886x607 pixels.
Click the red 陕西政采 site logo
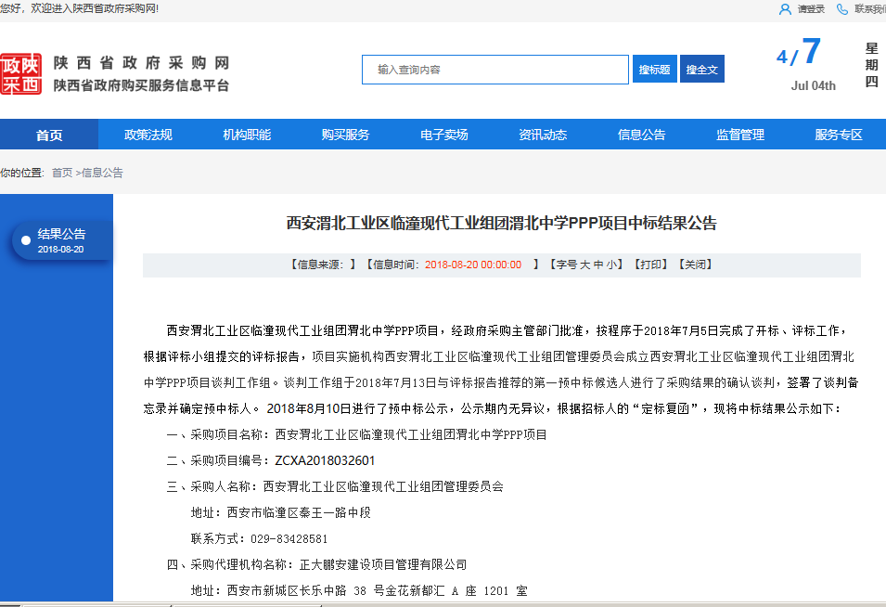21,74
